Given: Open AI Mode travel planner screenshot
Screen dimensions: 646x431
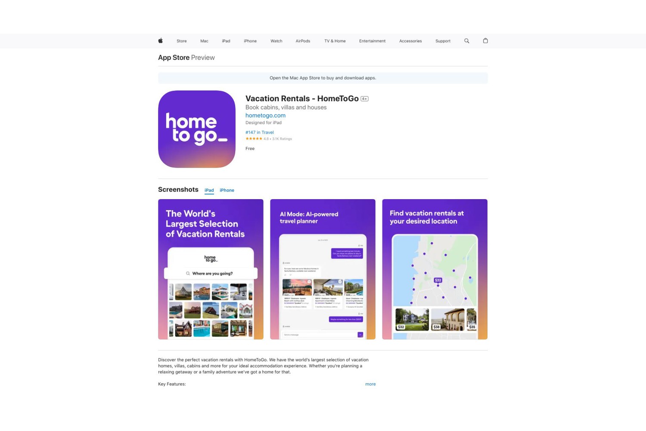Looking at the screenshot, I should coord(323,269).
